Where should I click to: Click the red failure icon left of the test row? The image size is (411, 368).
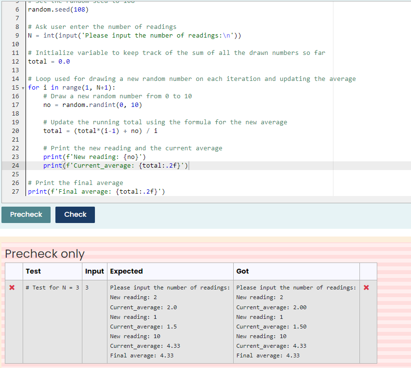tap(13, 288)
